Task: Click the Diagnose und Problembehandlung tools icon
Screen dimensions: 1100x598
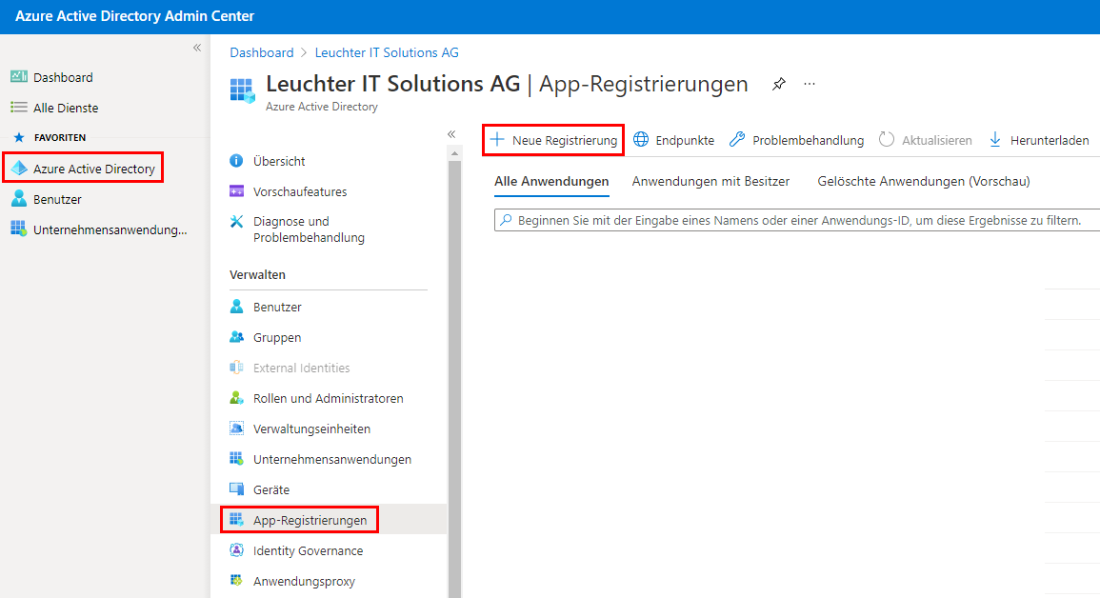Action: (x=236, y=222)
